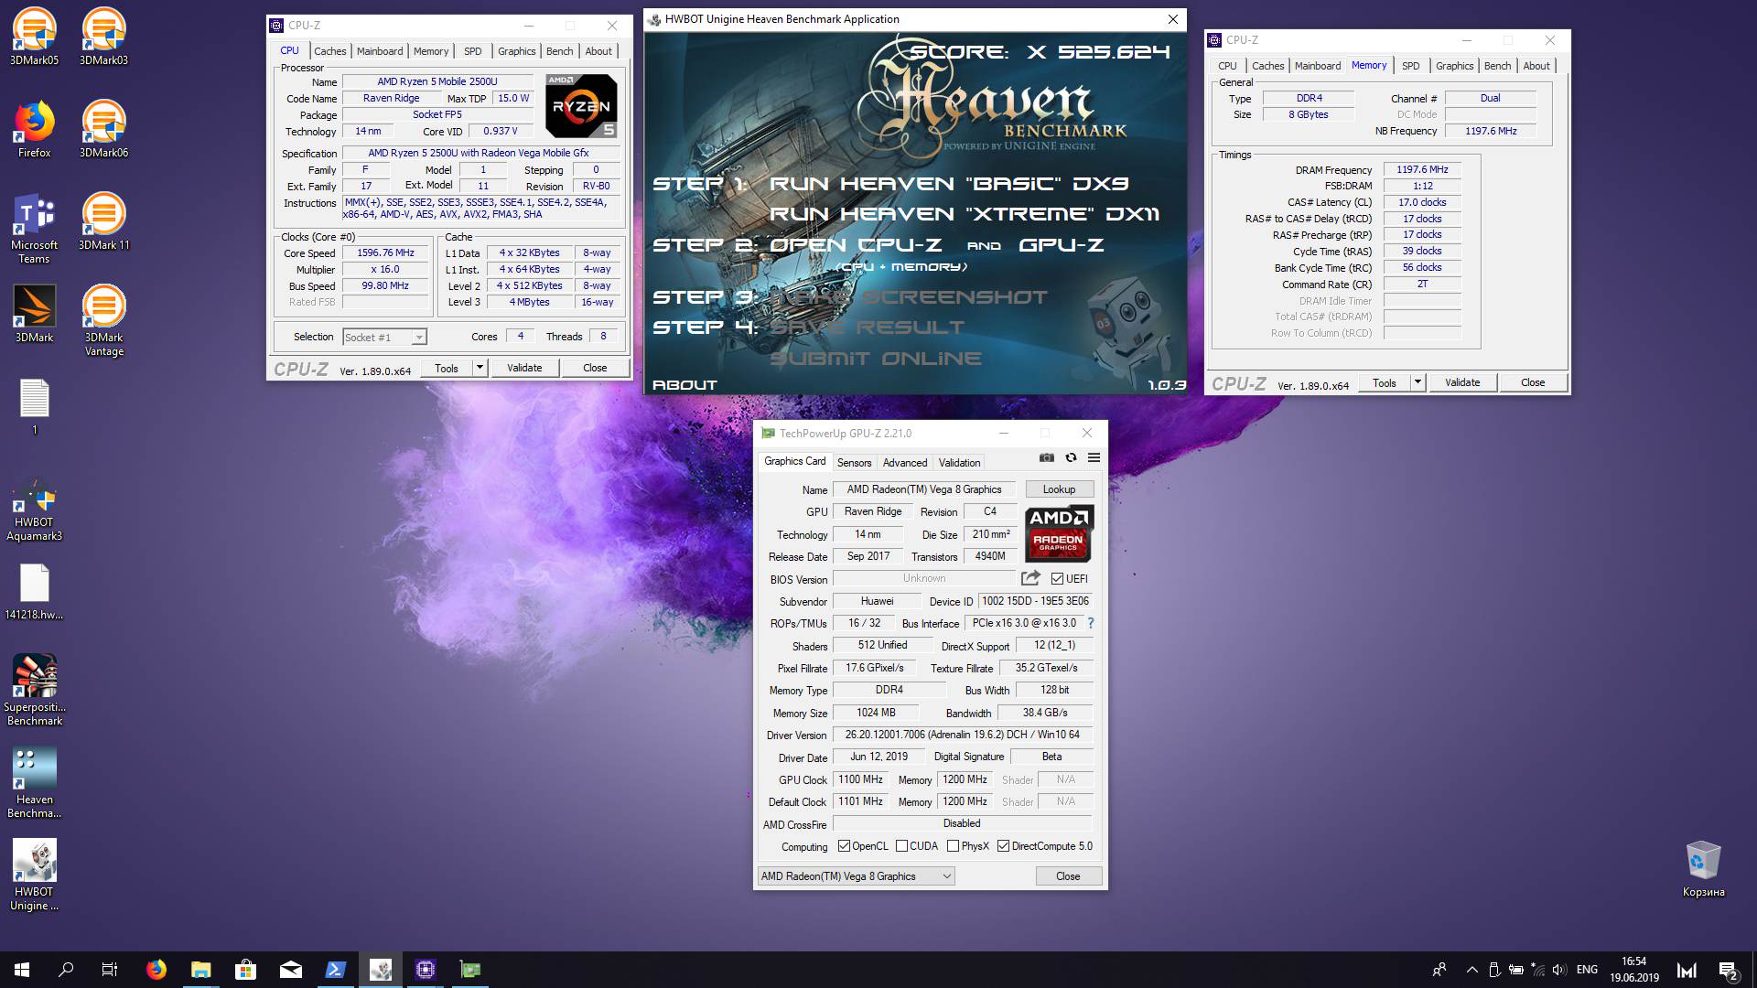Click Validate button in left CPU-Z
Image resolution: width=1757 pixels, height=988 pixels.
(x=524, y=368)
